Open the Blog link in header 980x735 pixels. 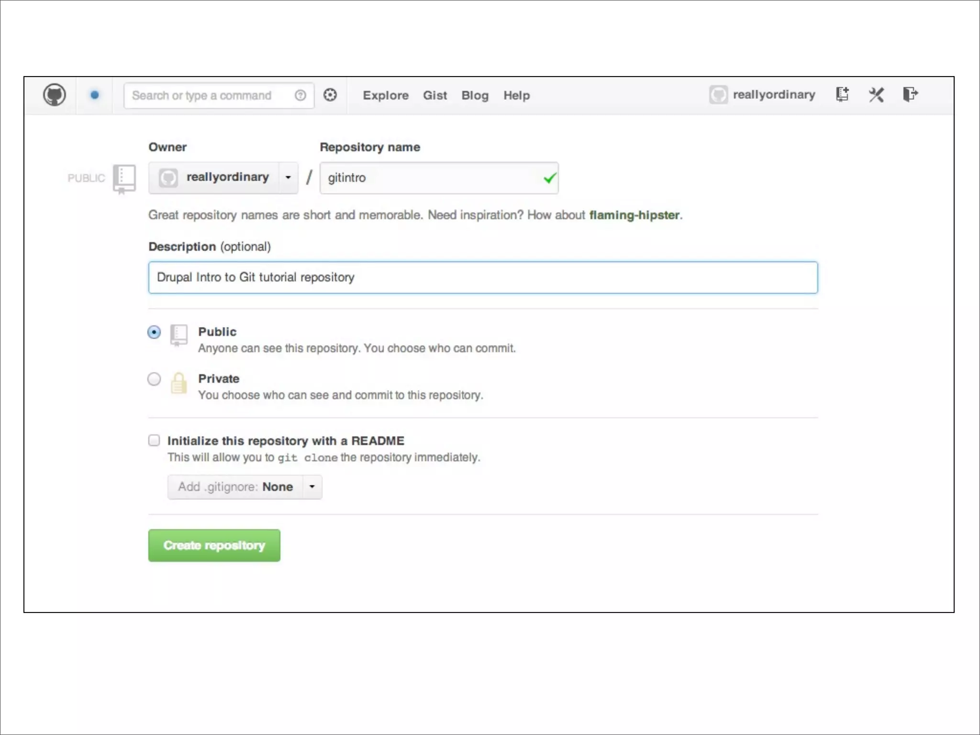[475, 95]
